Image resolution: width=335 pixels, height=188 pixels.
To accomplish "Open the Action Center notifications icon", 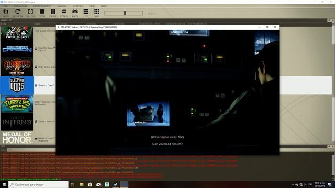I will pyautogui.click(x=329, y=184).
